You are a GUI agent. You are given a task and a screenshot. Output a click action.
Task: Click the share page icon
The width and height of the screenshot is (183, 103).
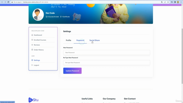(x=165, y=2)
